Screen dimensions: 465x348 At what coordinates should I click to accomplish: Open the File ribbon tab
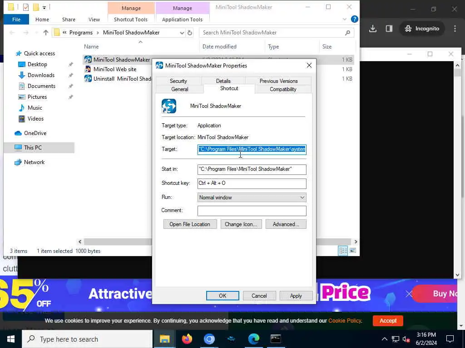point(16,19)
